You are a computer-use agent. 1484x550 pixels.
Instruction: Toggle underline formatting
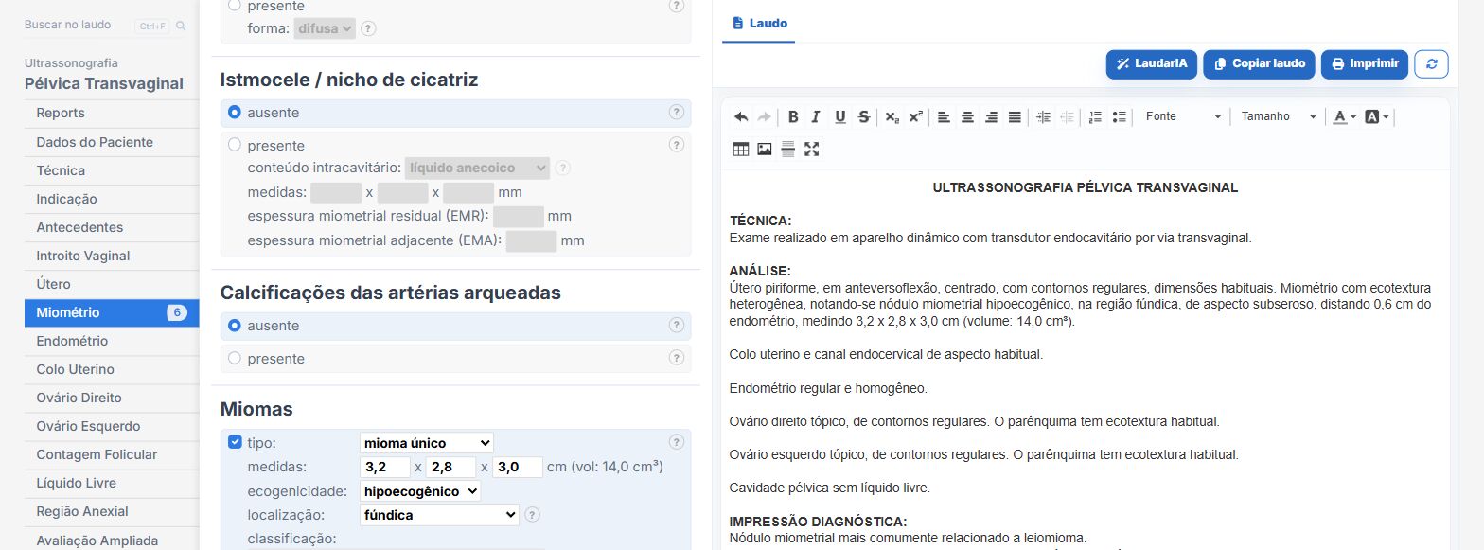click(840, 117)
